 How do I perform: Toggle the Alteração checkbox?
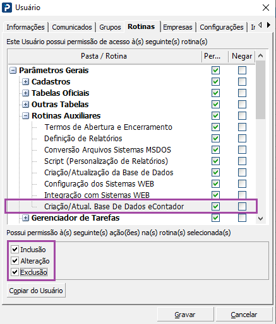point(15,261)
